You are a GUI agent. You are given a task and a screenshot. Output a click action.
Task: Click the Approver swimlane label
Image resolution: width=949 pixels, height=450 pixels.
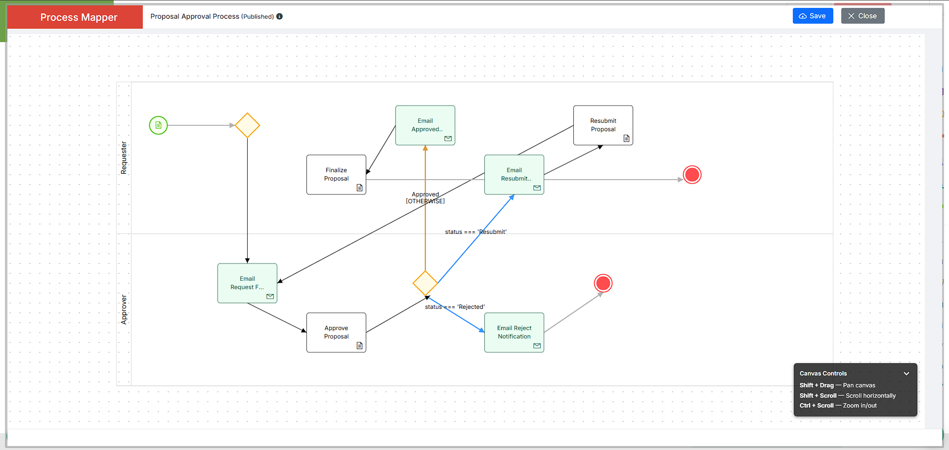(124, 309)
